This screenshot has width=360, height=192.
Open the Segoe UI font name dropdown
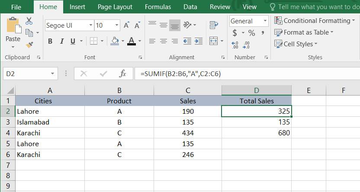point(91,25)
